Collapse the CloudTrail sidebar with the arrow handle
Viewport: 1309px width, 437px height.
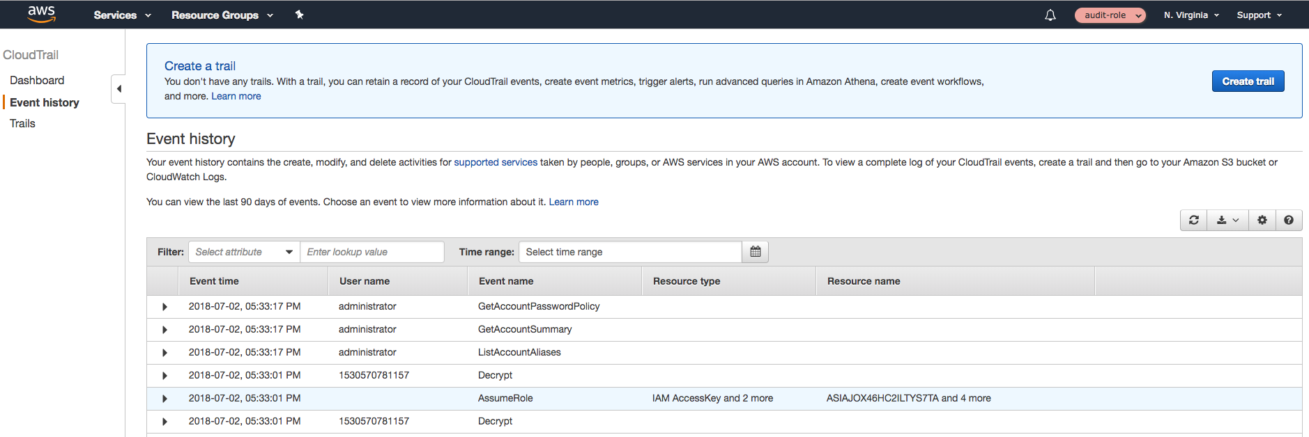[118, 88]
